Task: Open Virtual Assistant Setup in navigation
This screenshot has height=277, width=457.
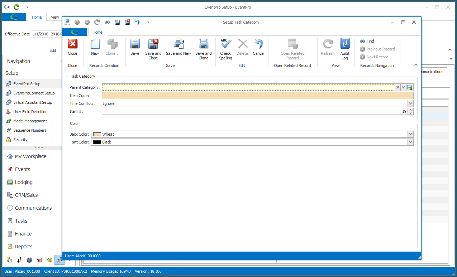Action: (x=33, y=102)
